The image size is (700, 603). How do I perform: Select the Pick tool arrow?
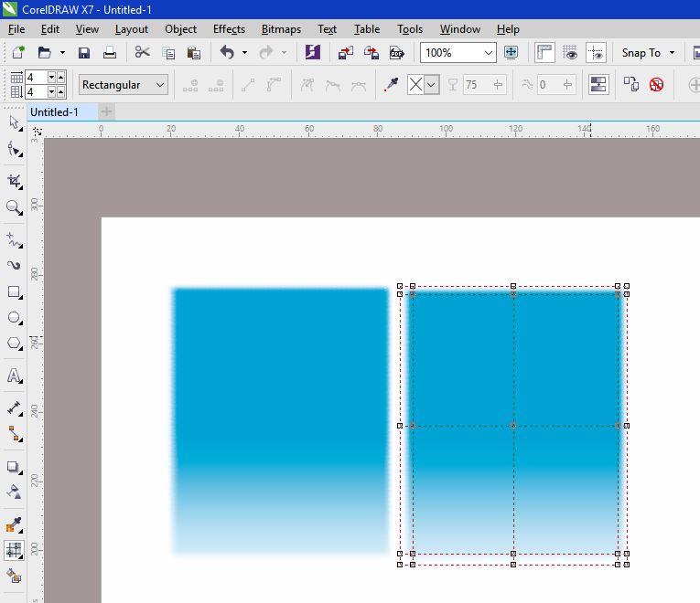15,123
